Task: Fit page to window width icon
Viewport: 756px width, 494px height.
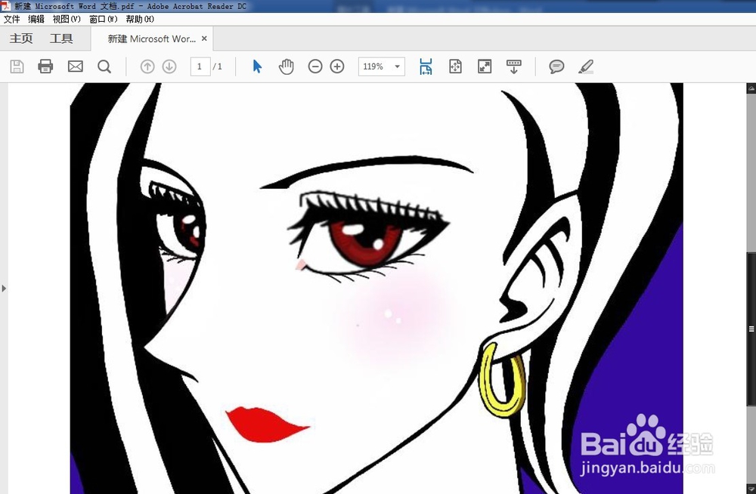Action: pyautogui.click(x=426, y=66)
